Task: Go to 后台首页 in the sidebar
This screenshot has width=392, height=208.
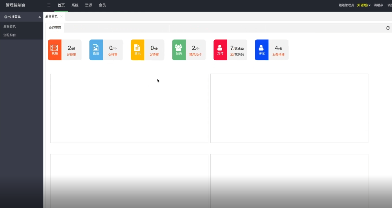Action: [10, 26]
